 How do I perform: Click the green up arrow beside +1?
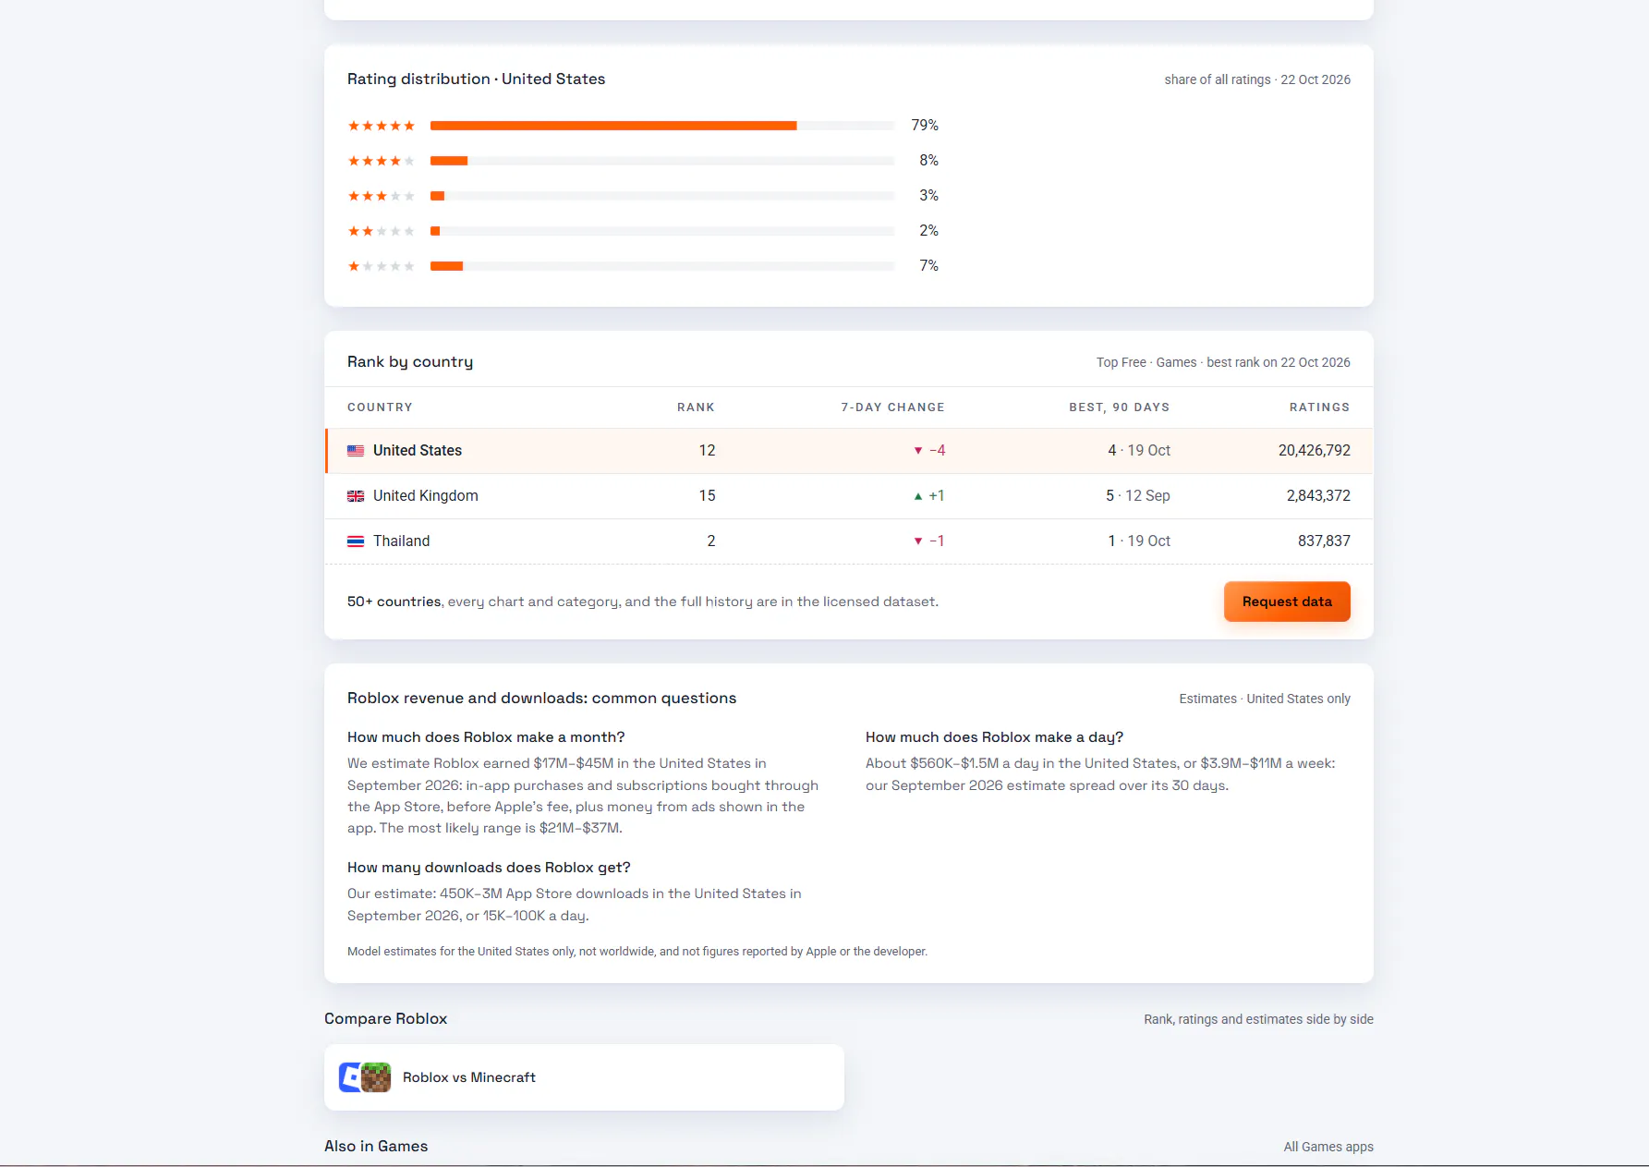918,496
